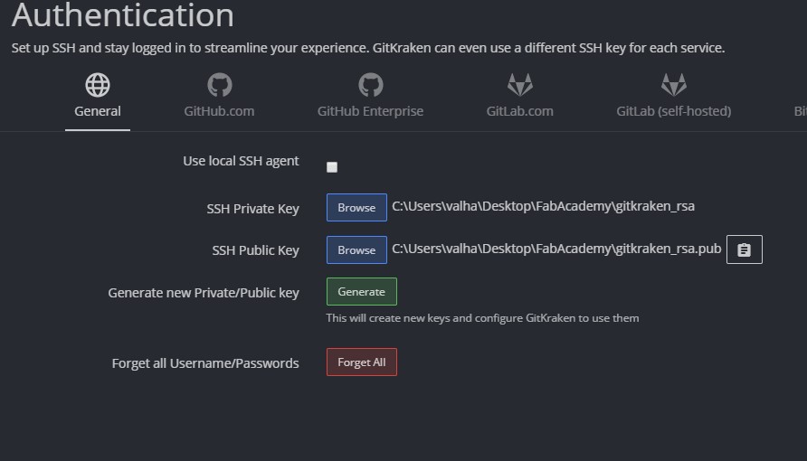Select the GitHub Enterprise tab label
Viewport: 807px width, 461px height.
370,111
